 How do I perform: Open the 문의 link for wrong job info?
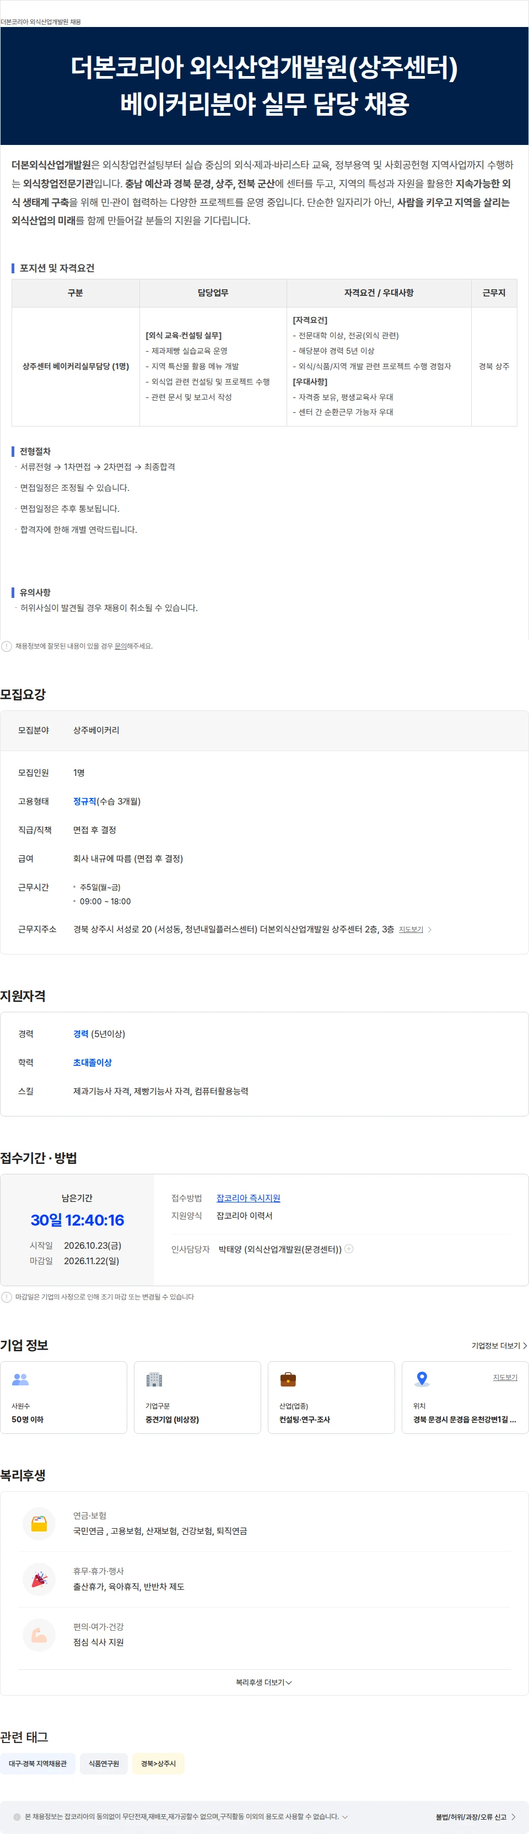(120, 646)
